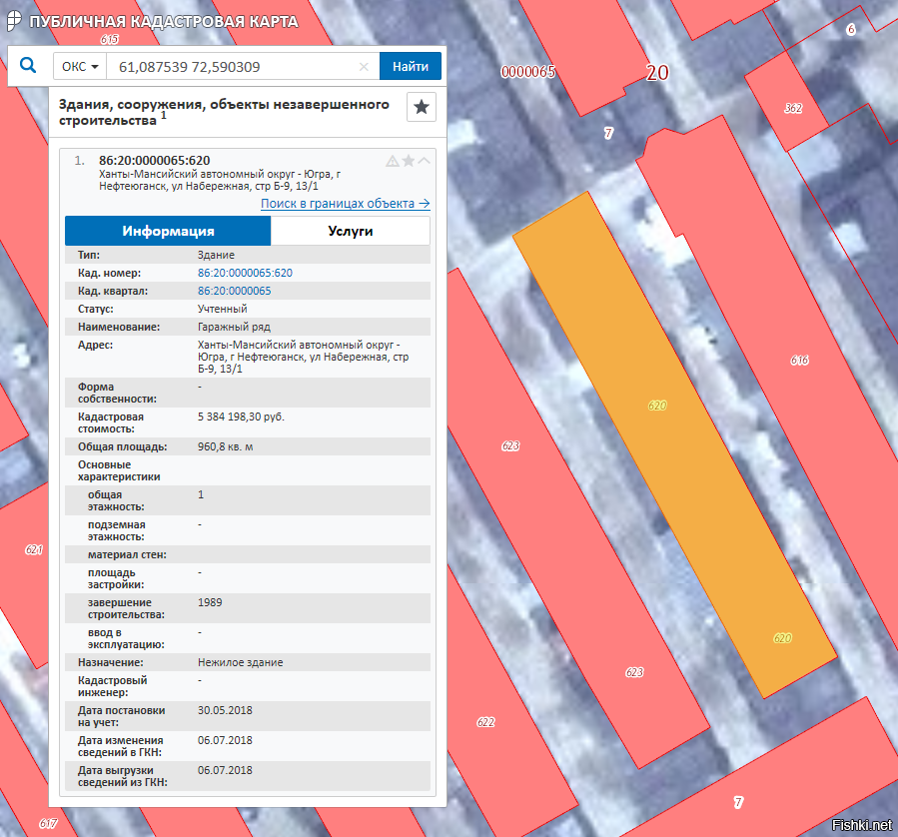The image size is (898, 837).
Task: Select parcel 622 on the map
Action: point(485,722)
